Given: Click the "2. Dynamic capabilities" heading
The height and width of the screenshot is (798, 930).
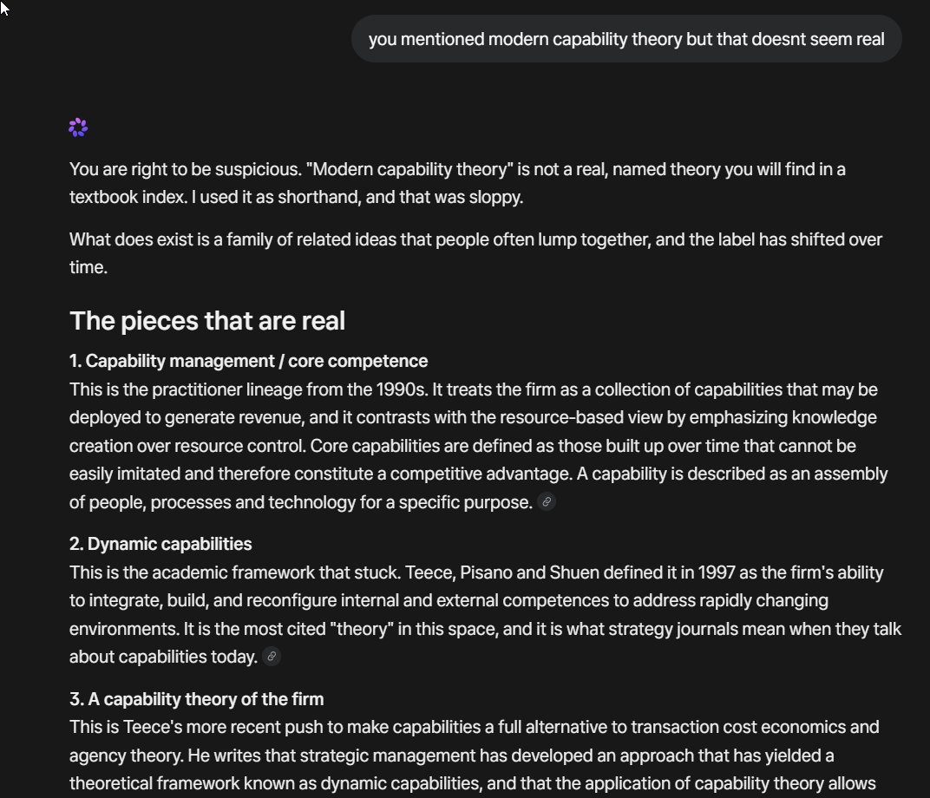Looking at the screenshot, I should pos(160,544).
